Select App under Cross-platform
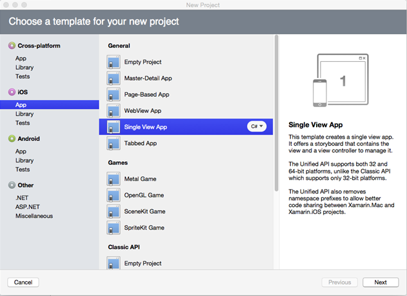Screen dimensions: 407x296 [21, 58]
